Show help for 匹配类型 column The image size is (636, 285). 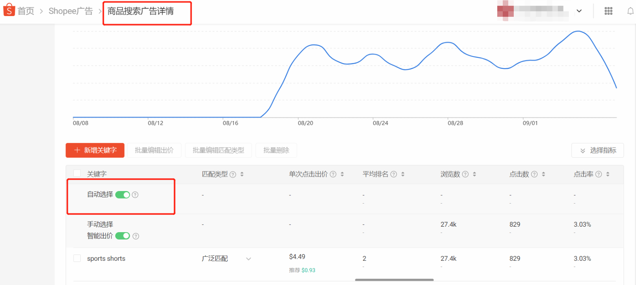click(x=233, y=174)
